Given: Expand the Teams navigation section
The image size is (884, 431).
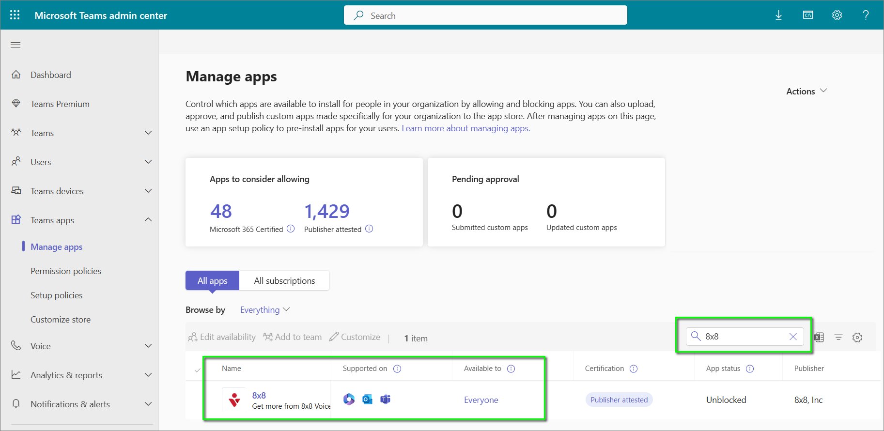Looking at the screenshot, I should click(x=148, y=133).
